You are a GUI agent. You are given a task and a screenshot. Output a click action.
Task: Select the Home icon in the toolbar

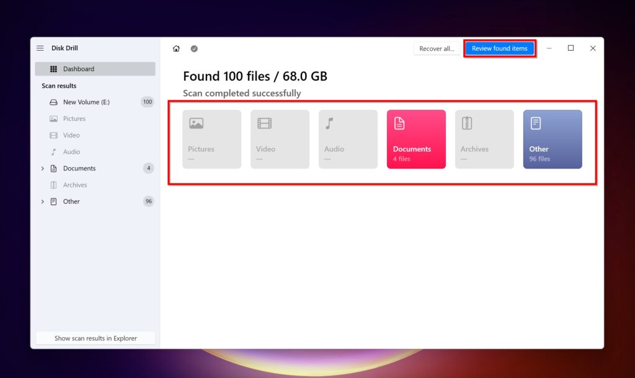pos(176,48)
